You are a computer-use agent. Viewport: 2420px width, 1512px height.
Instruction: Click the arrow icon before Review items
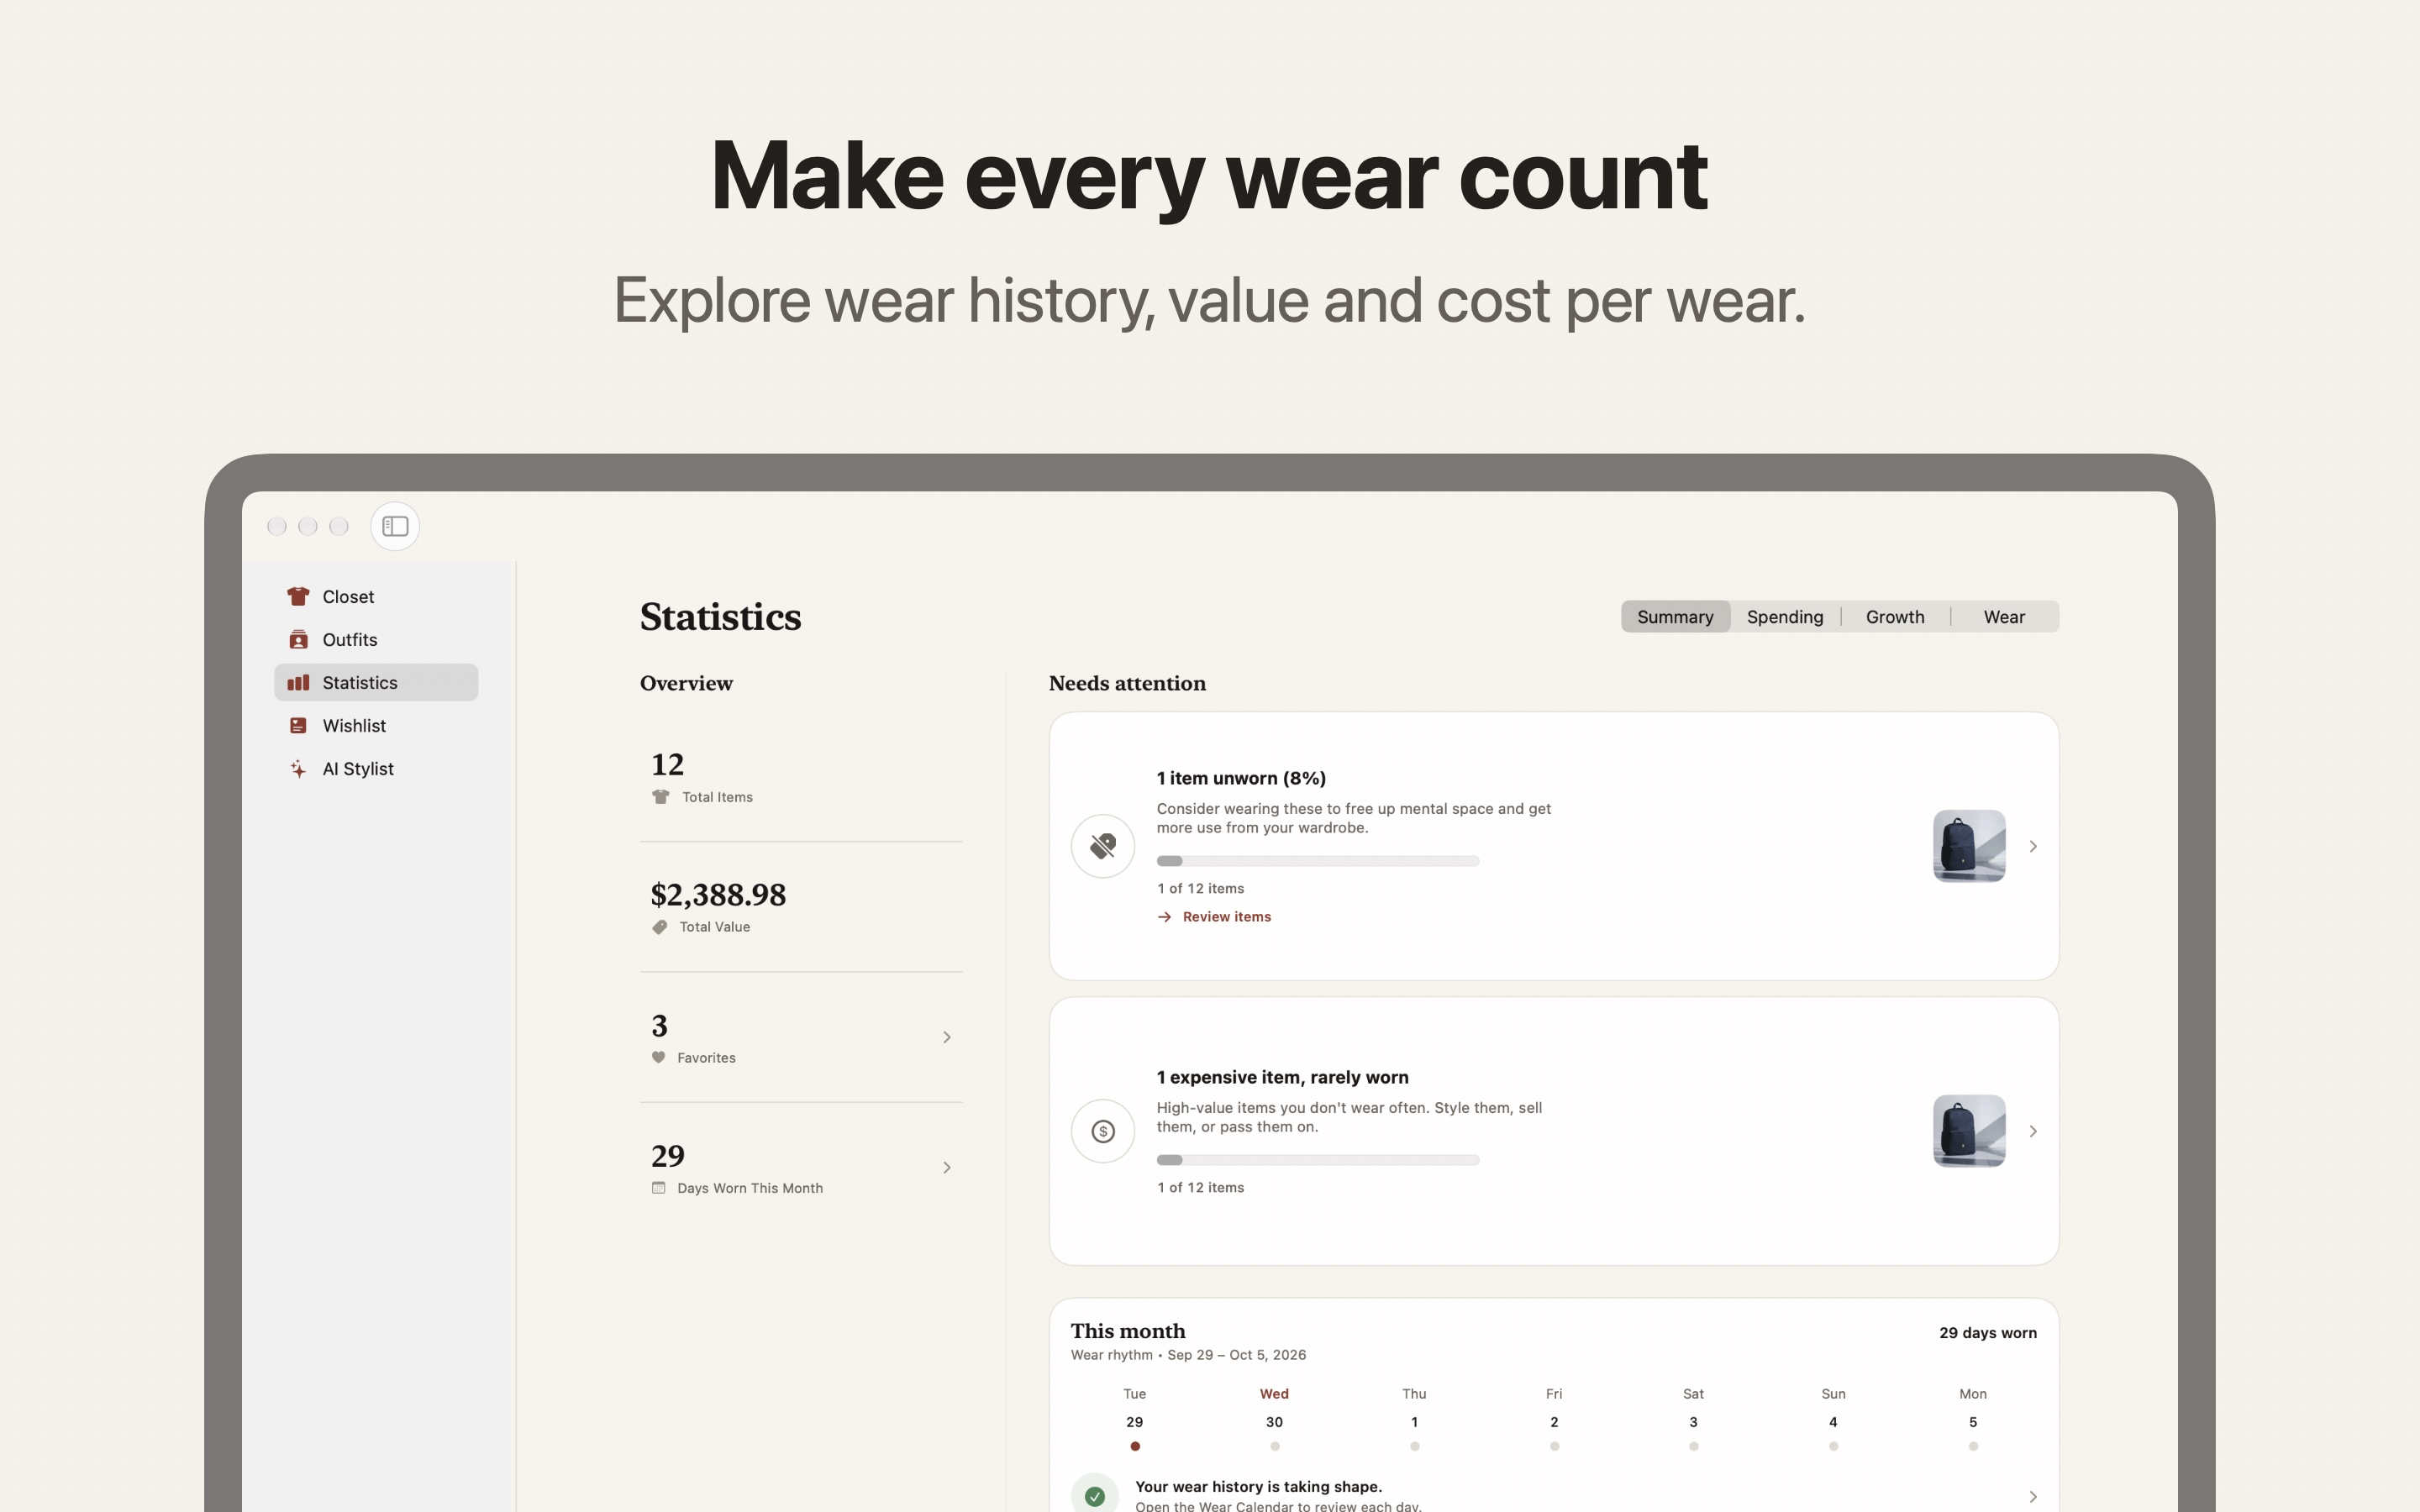click(1164, 917)
